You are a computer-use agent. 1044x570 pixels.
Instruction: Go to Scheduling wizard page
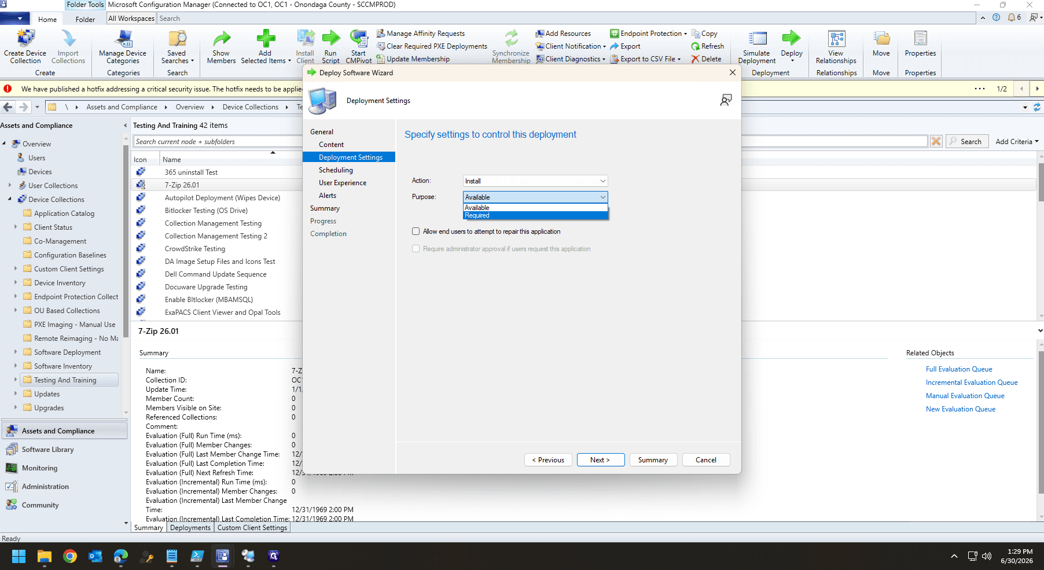[336, 170]
